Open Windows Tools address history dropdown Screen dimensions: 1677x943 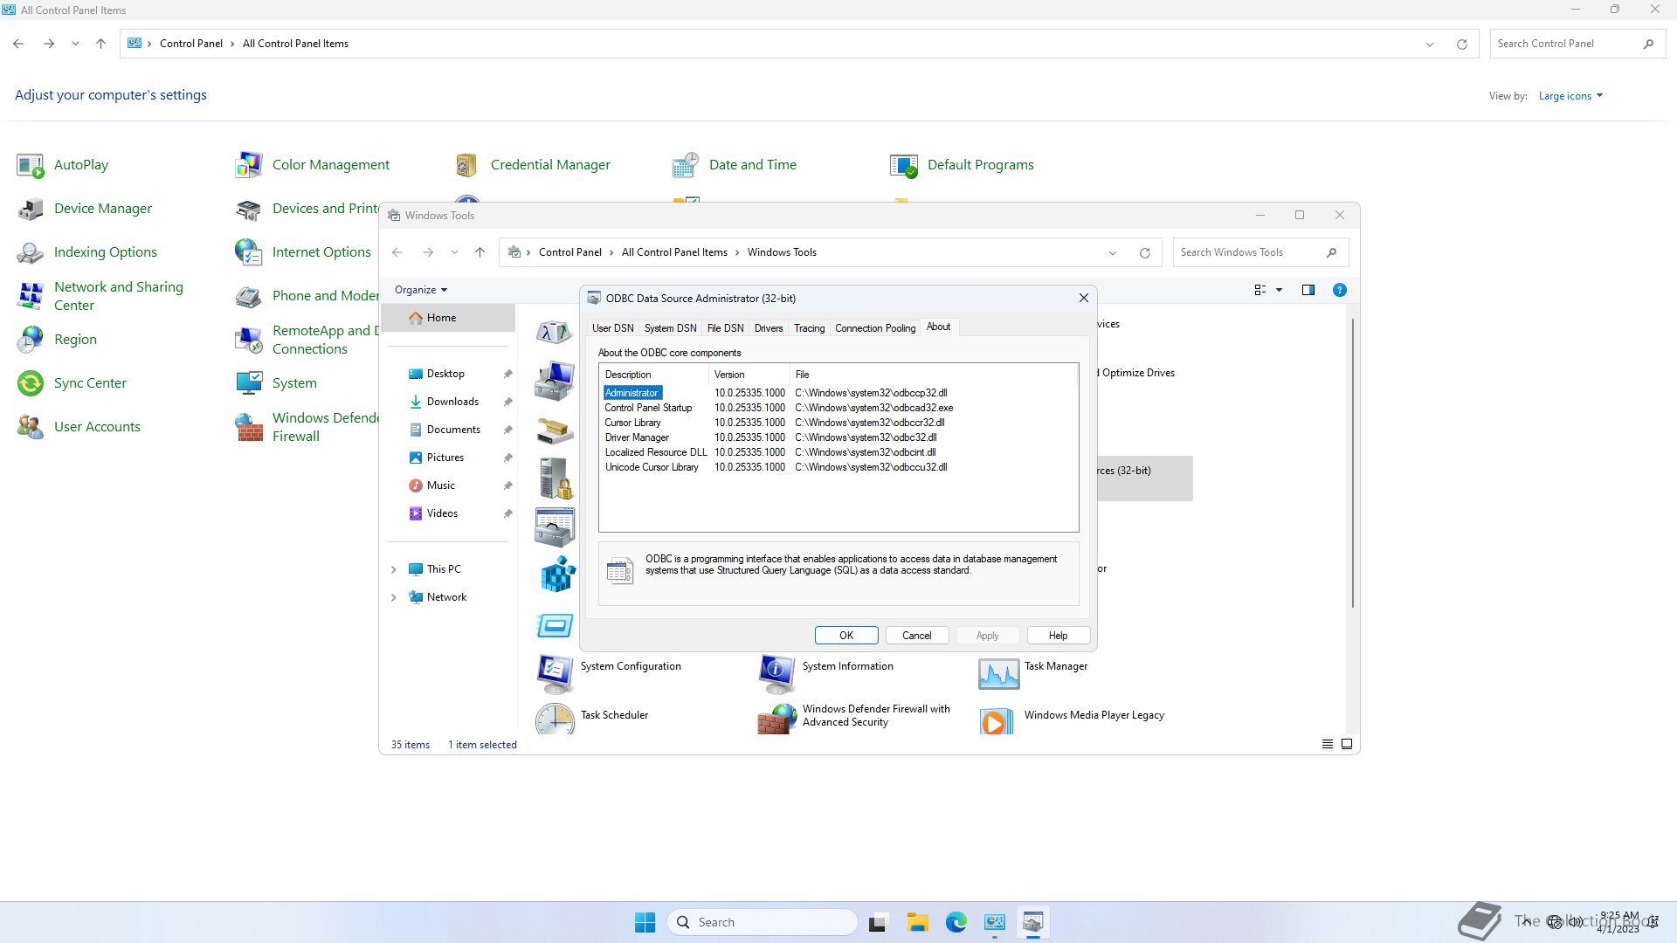pos(1112,253)
